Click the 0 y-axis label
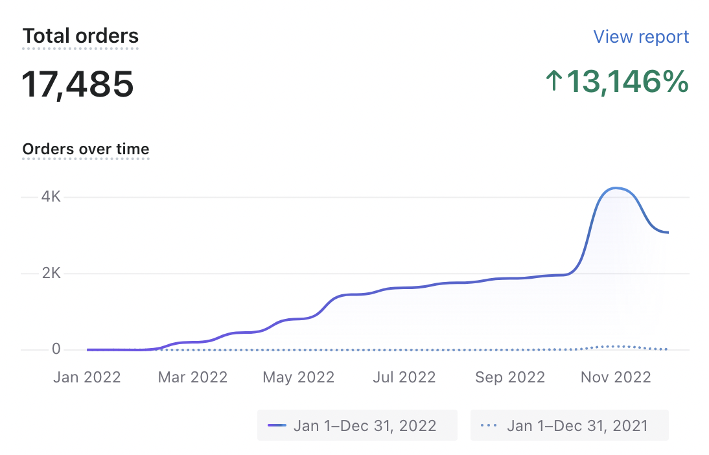 click(56, 349)
